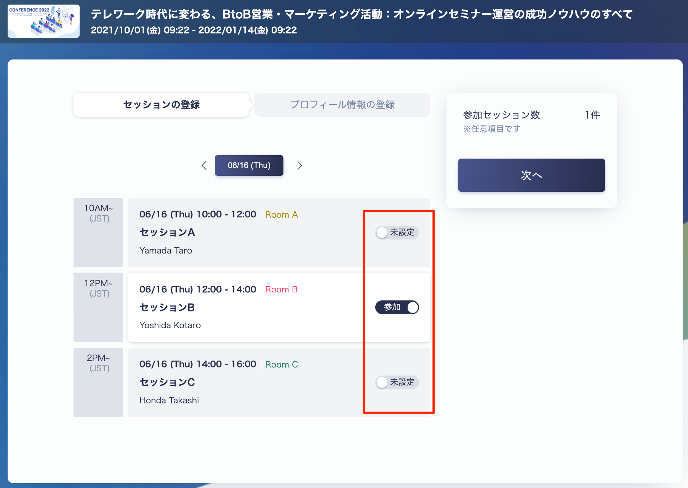Click the Room B label

coord(282,289)
